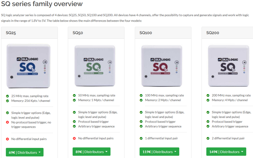Click the SQ25 device product image
Screen dimensions: 253x158
point(28,66)
